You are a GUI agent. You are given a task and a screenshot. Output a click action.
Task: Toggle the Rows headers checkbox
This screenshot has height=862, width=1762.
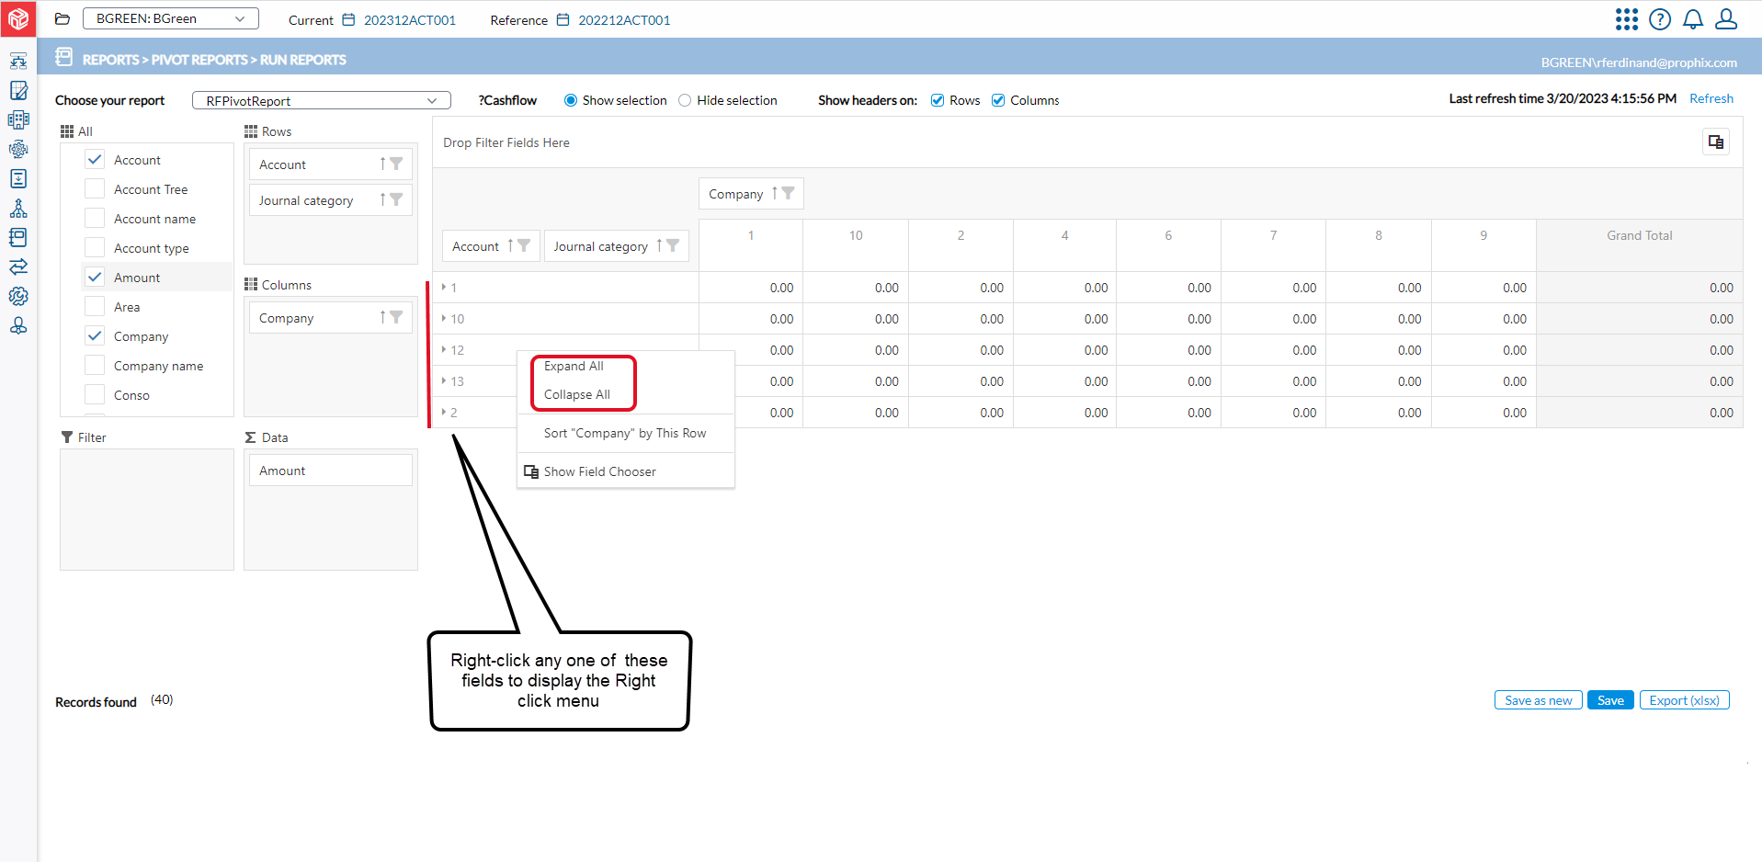[x=938, y=100]
